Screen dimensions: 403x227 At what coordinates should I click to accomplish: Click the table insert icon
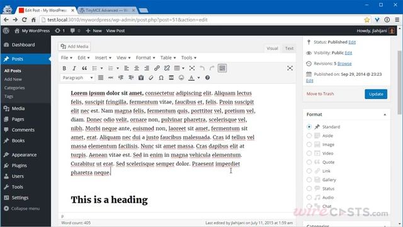click(177, 68)
